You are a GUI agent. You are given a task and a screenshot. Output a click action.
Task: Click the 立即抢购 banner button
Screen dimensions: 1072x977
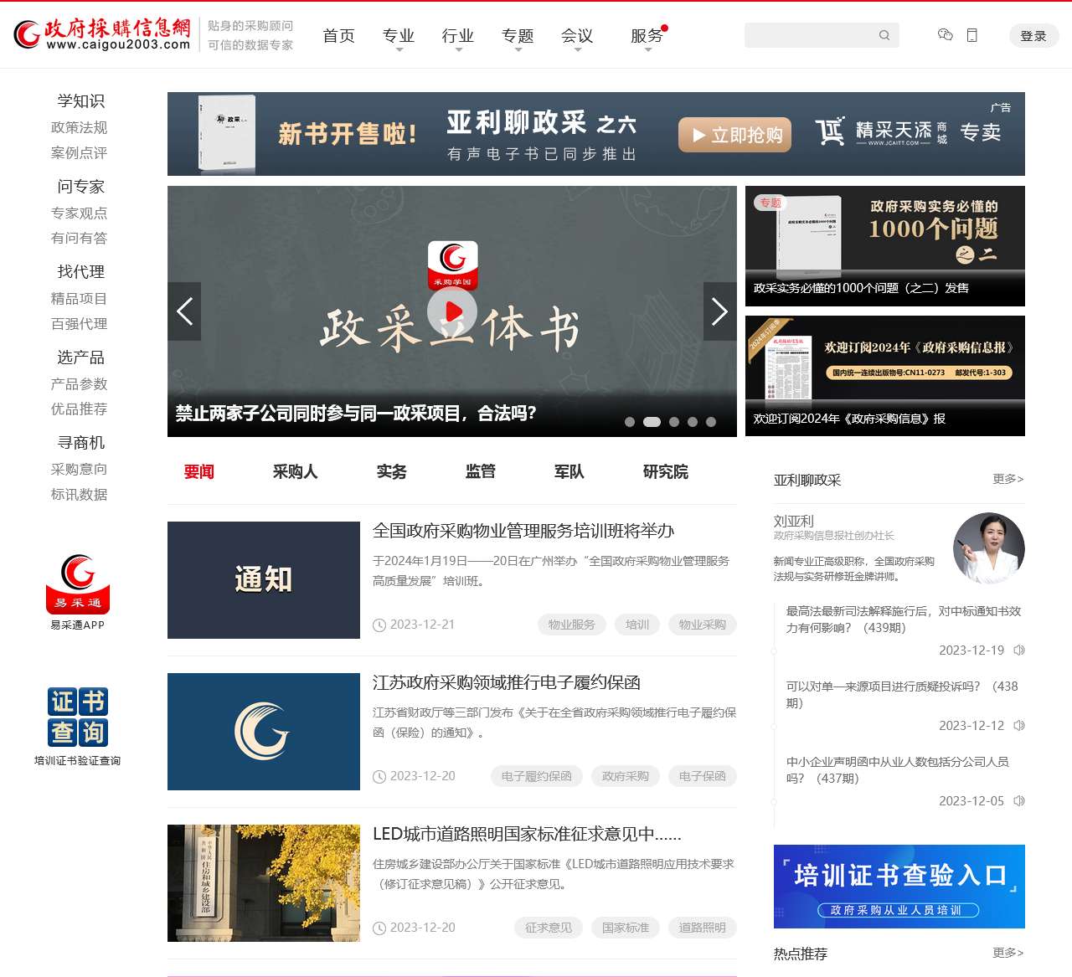(734, 135)
